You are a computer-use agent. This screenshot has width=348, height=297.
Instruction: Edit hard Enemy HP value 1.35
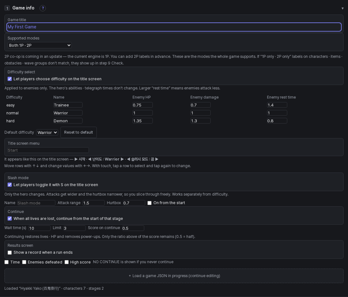click(142, 121)
